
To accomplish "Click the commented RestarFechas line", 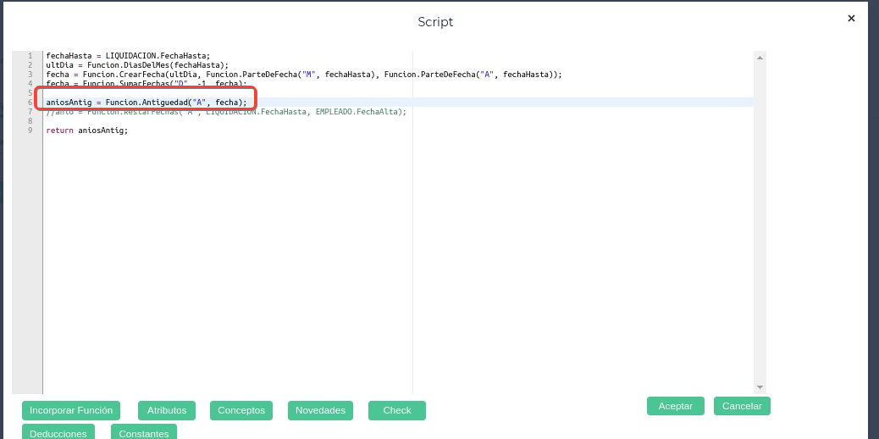I will click(x=226, y=112).
